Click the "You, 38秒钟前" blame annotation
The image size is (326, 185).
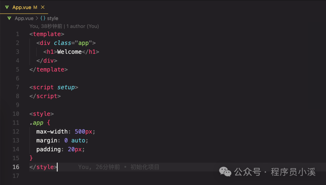coord(46,26)
